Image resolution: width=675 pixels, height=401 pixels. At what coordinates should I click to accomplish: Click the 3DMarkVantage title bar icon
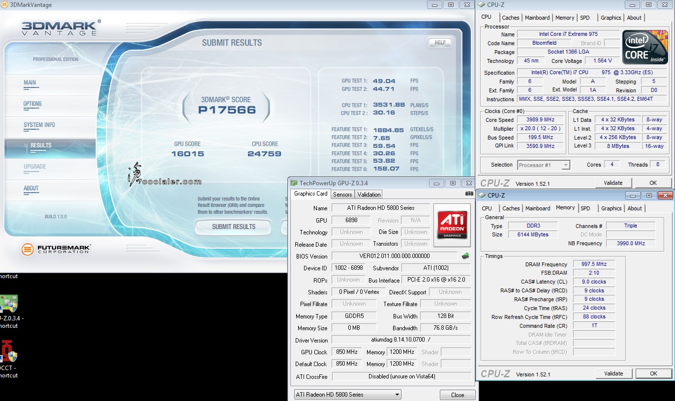click(5, 4)
